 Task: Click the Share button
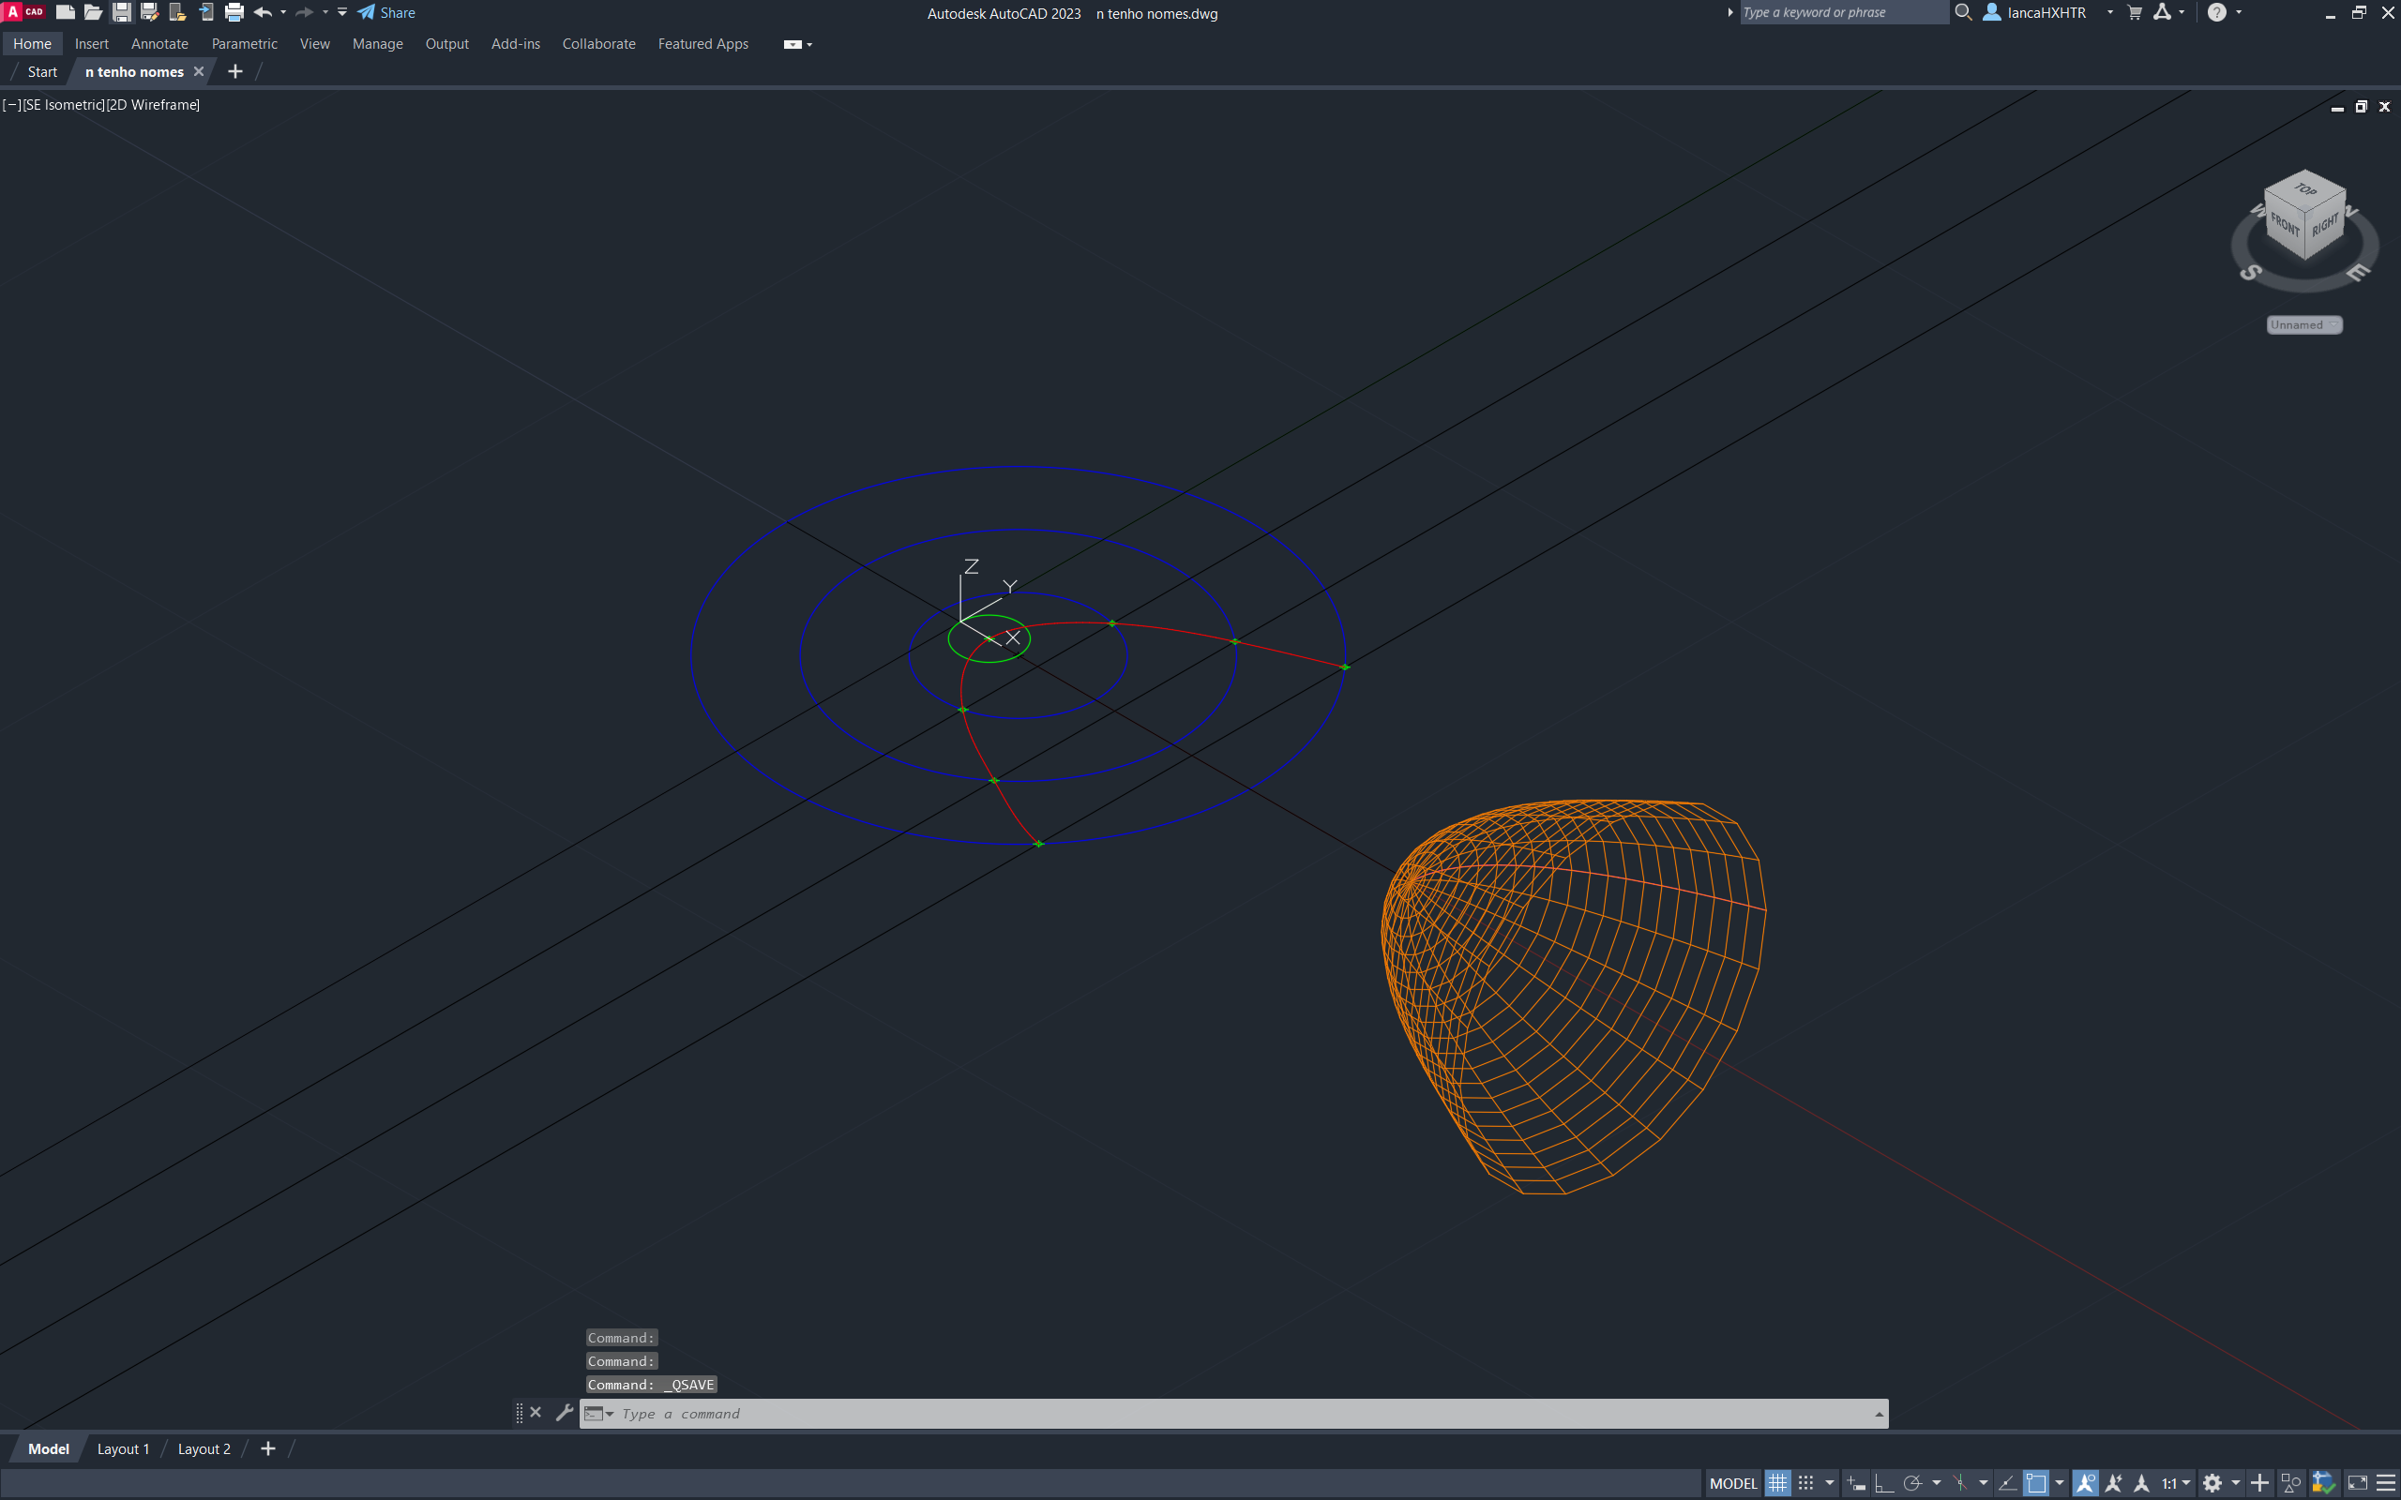tap(387, 13)
